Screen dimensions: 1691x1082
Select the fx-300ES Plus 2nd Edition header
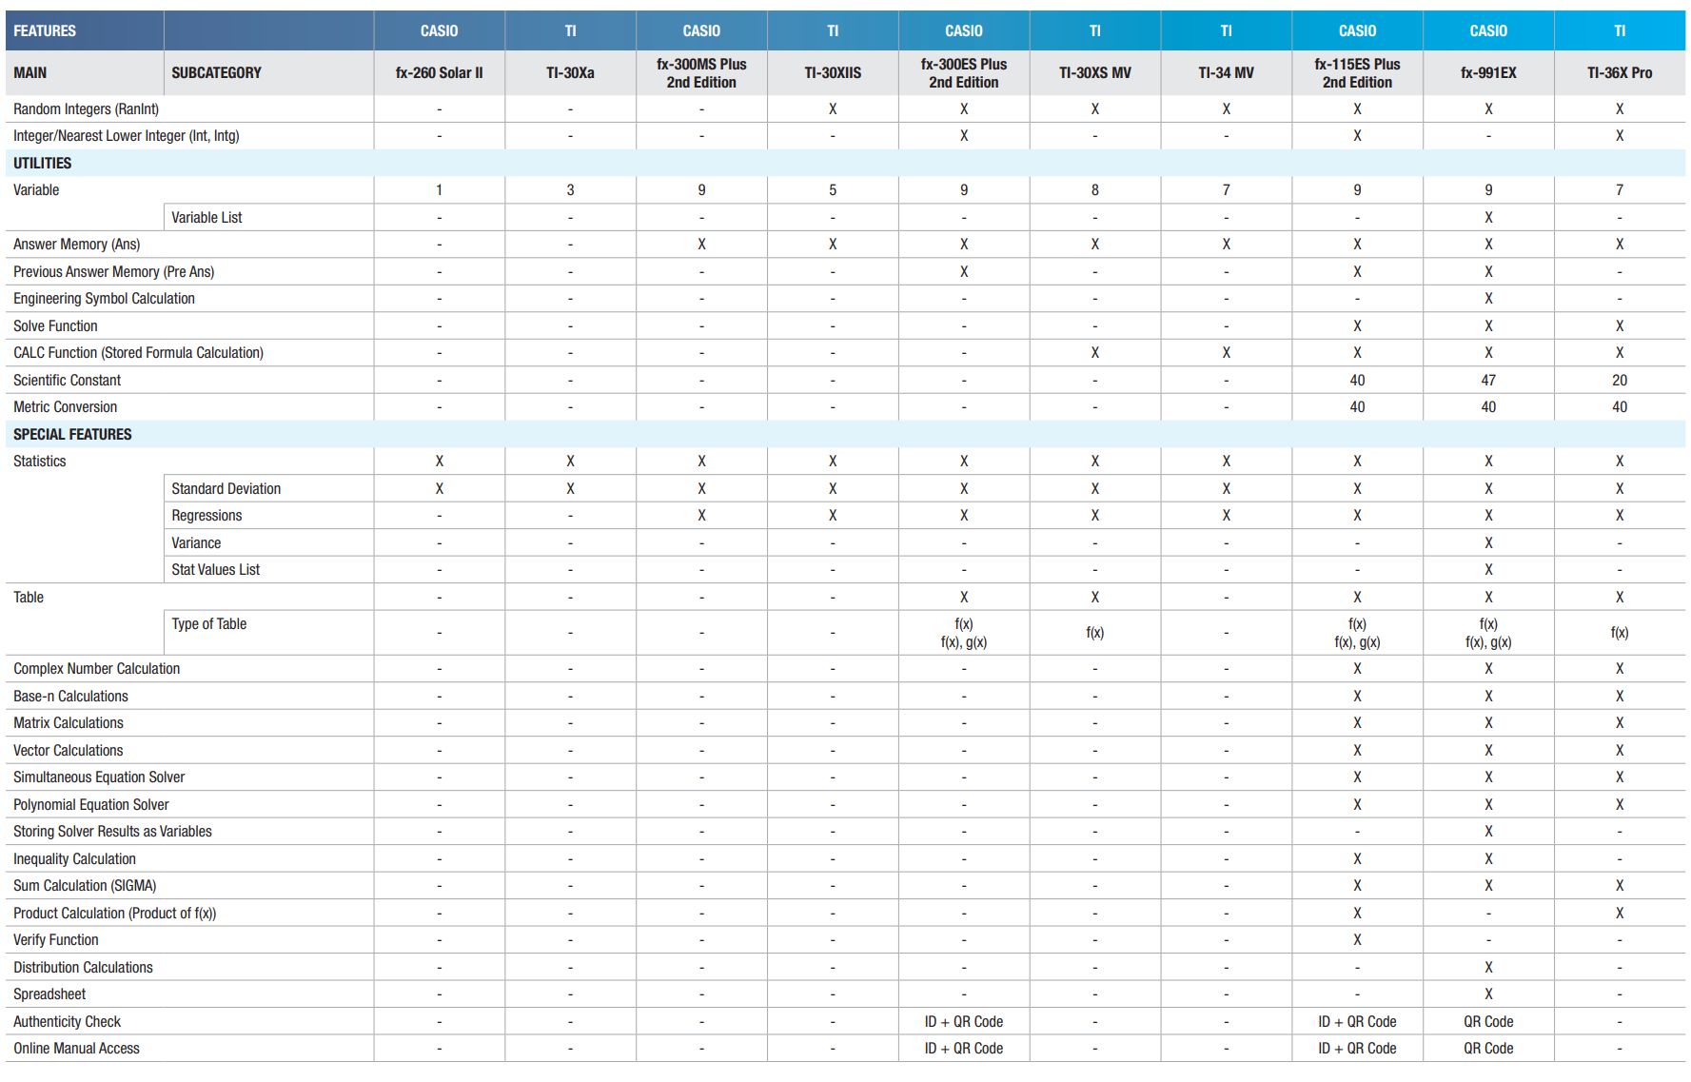964,72
